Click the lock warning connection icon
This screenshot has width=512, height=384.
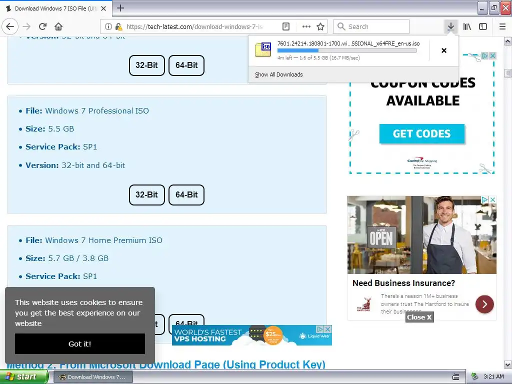[x=119, y=26]
